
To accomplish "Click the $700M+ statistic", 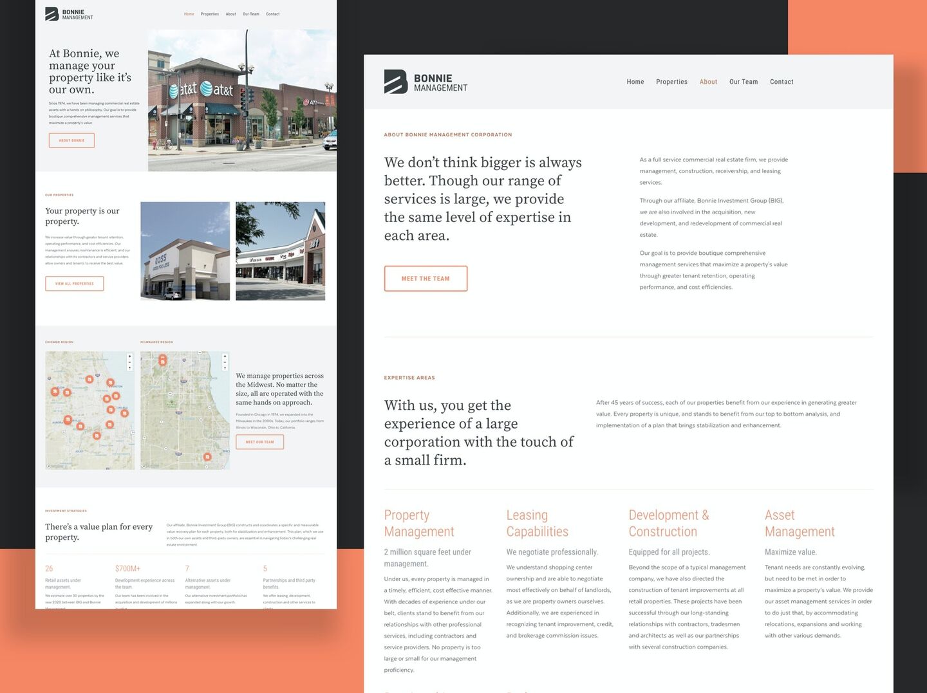I will click(127, 569).
